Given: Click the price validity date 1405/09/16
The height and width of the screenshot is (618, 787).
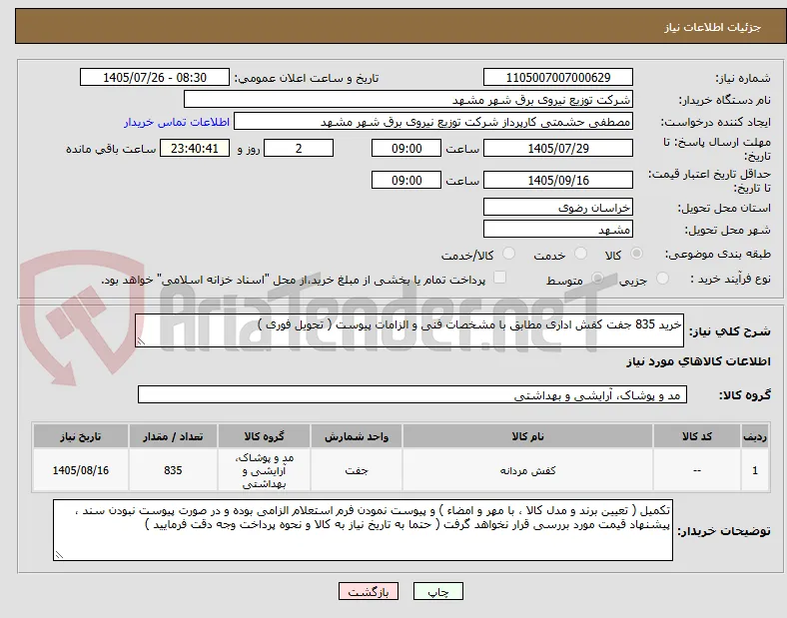Looking at the screenshot, I should tap(558, 180).
